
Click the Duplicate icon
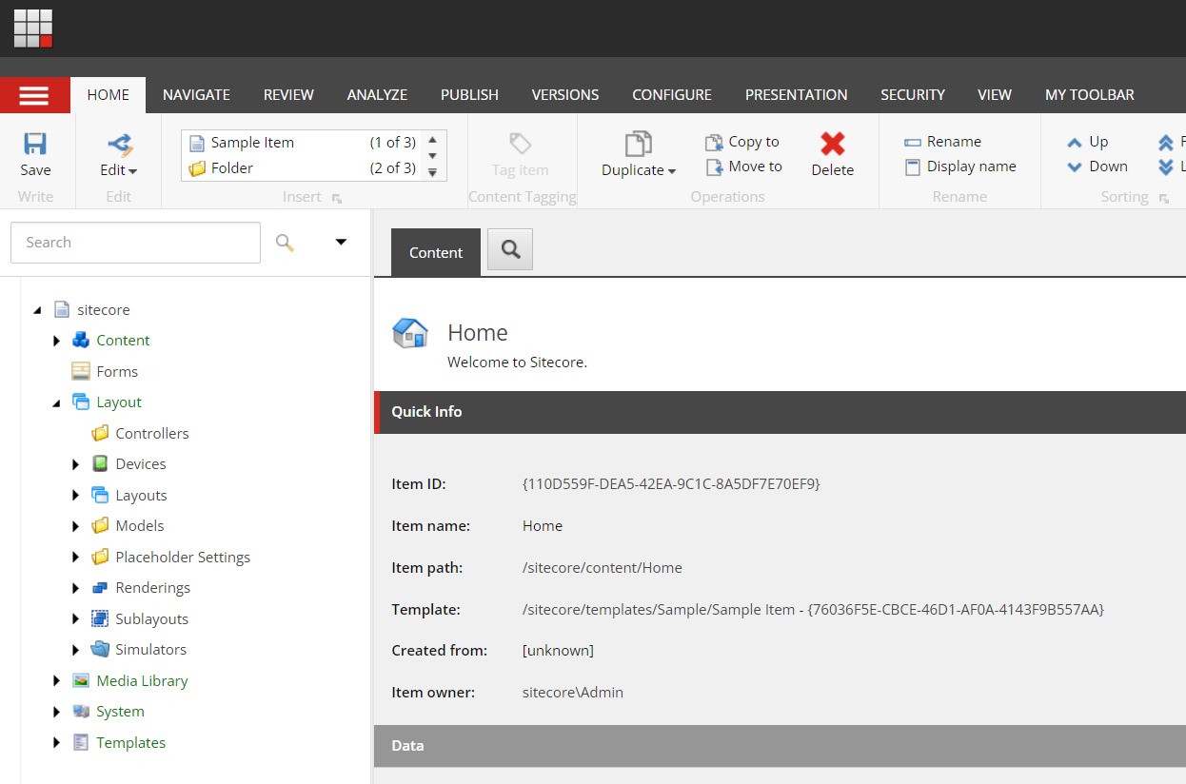click(638, 144)
